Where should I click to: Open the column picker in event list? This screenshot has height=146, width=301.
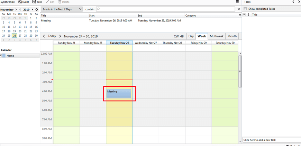coord(240,16)
